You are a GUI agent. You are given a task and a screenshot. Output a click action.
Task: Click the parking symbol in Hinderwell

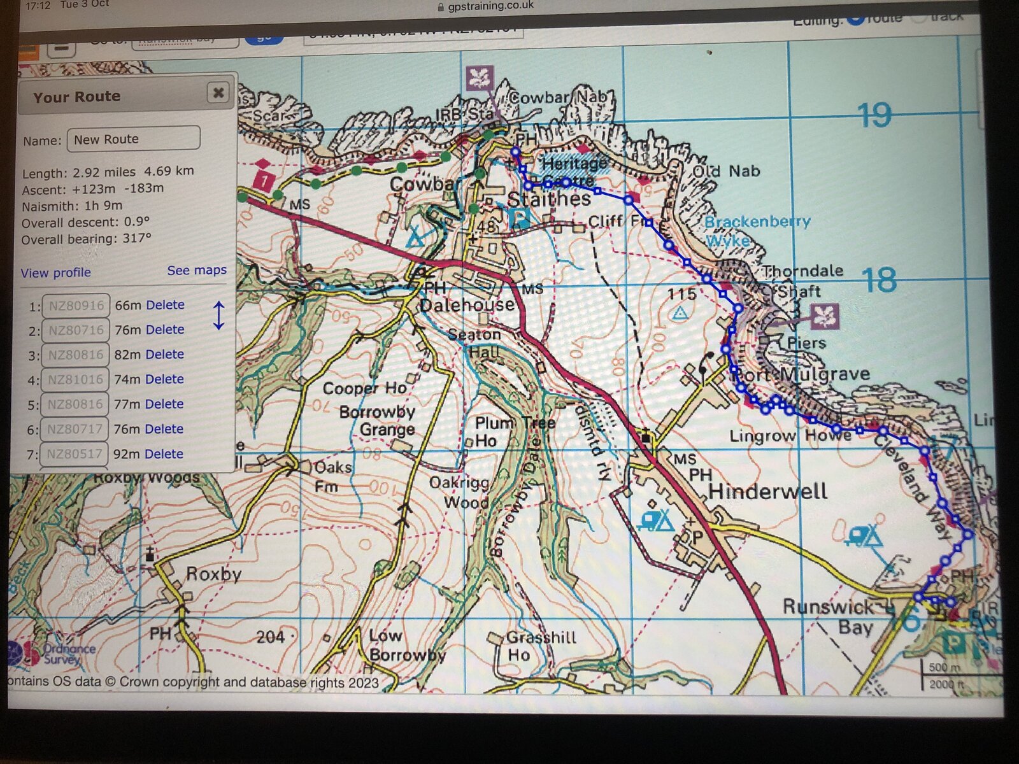coord(697,537)
